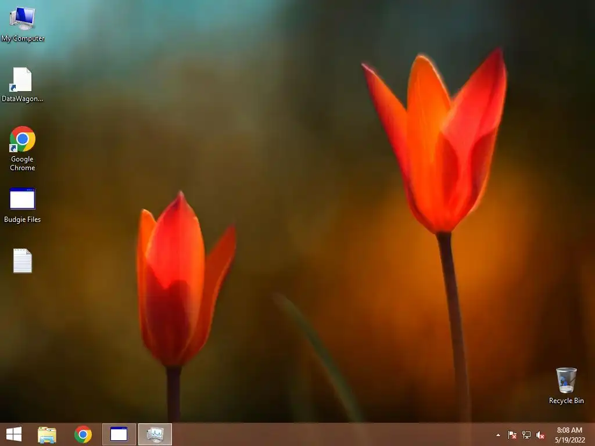Image resolution: width=595 pixels, height=446 pixels.
Task: Show hidden system tray icons
Action: [x=498, y=435]
